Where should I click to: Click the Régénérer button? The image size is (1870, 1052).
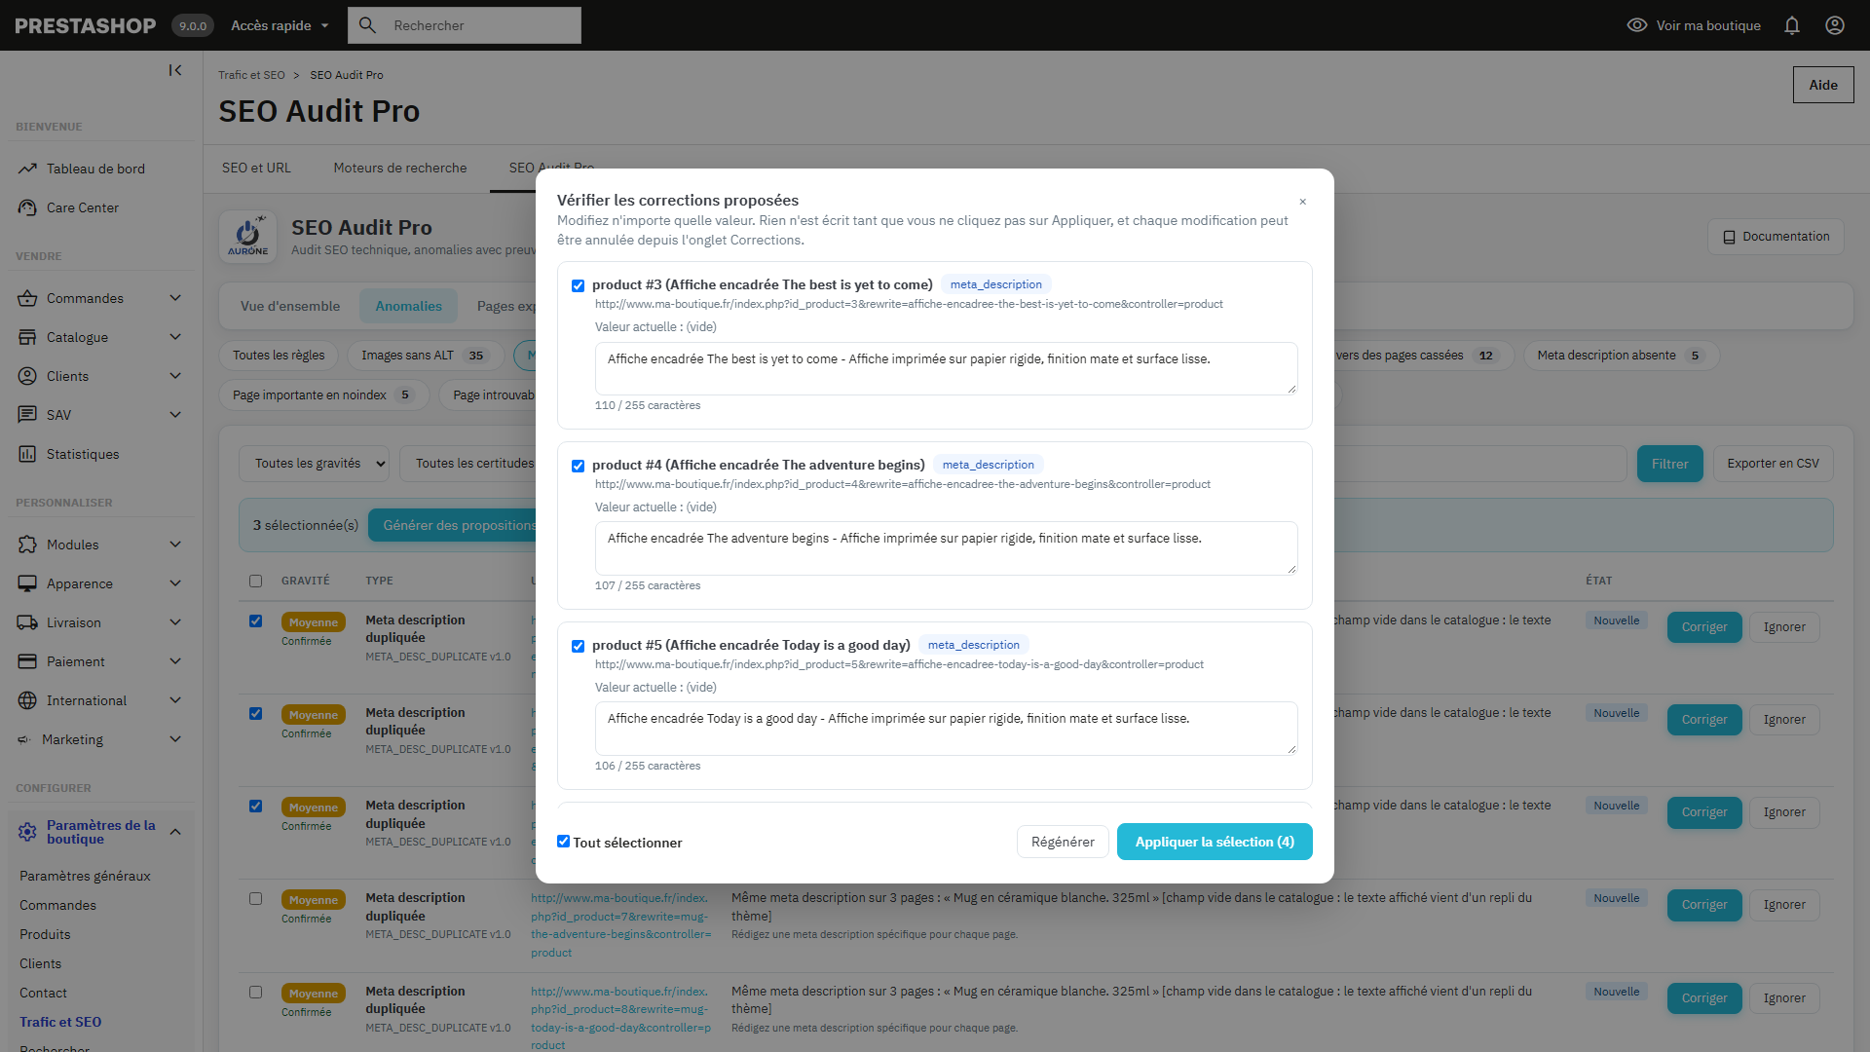tap(1063, 842)
